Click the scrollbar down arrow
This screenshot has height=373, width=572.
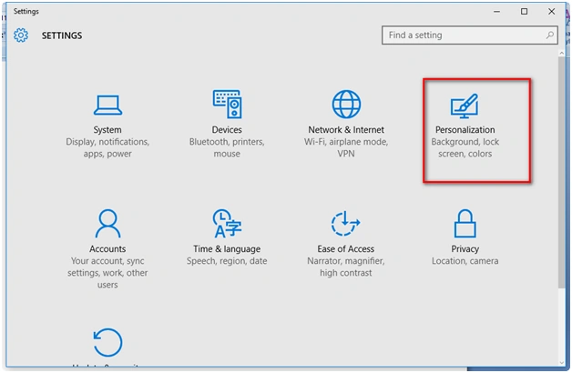coord(561,363)
